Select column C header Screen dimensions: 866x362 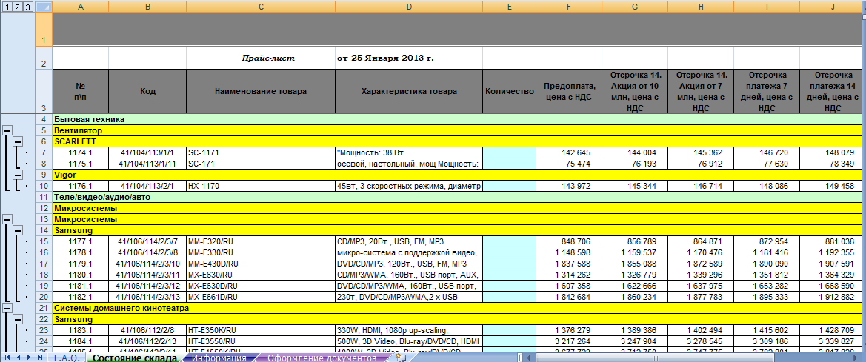click(261, 7)
